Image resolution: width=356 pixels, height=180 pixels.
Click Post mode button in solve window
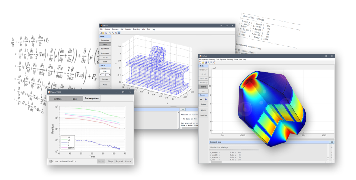coord(204,91)
